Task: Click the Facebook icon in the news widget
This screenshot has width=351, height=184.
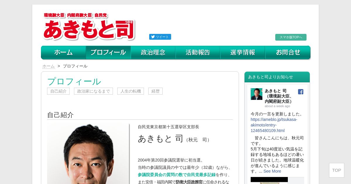Action: 301,92
